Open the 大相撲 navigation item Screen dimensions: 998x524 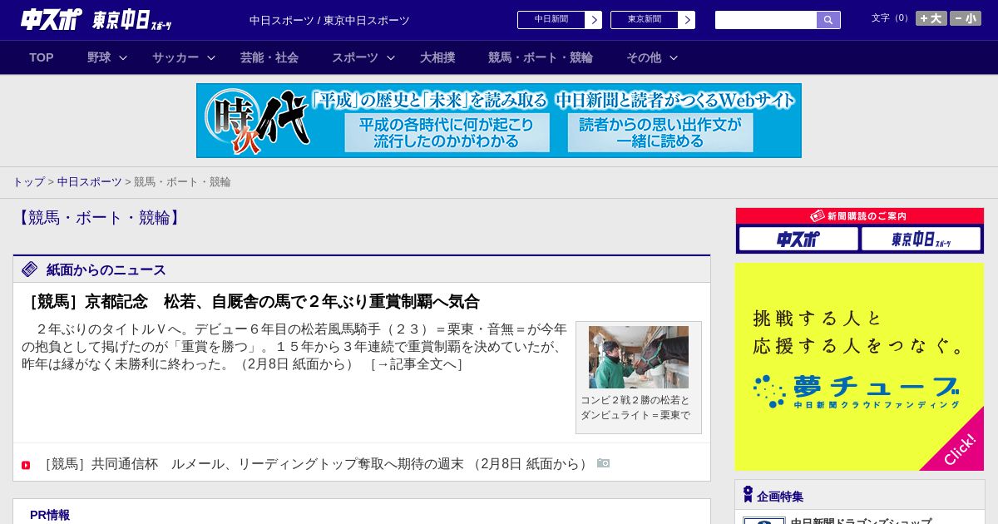[437, 57]
